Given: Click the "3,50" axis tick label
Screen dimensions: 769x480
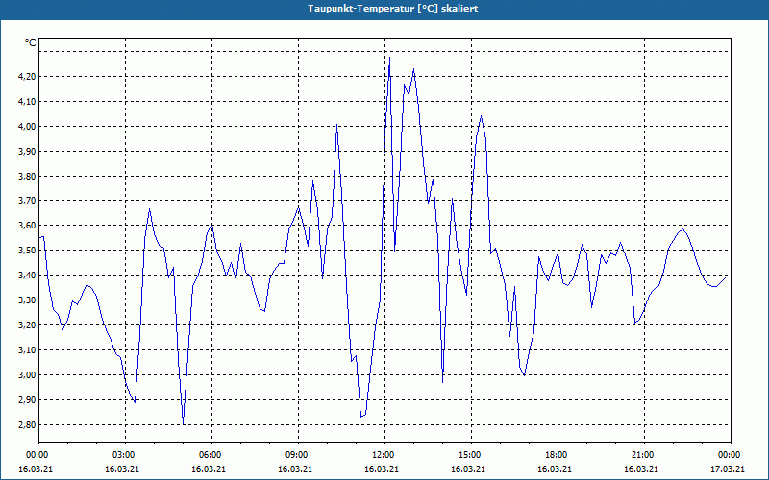Looking at the screenshot, I should 27,251.
